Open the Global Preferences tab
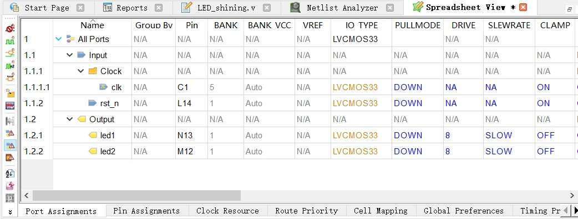578x219 pixels. 464,211
